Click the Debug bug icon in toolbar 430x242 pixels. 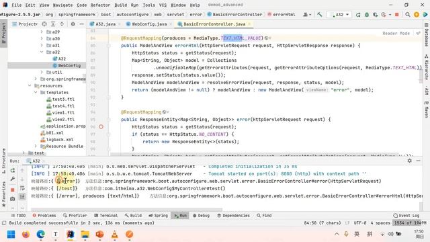[367, 15]
